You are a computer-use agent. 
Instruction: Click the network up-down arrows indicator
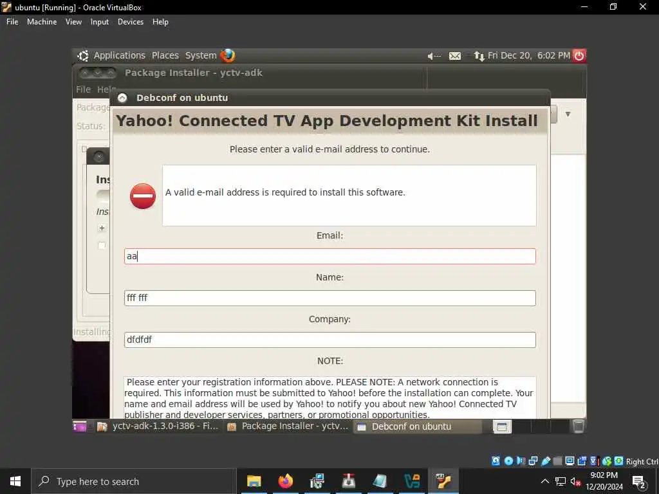coord(479,56)
